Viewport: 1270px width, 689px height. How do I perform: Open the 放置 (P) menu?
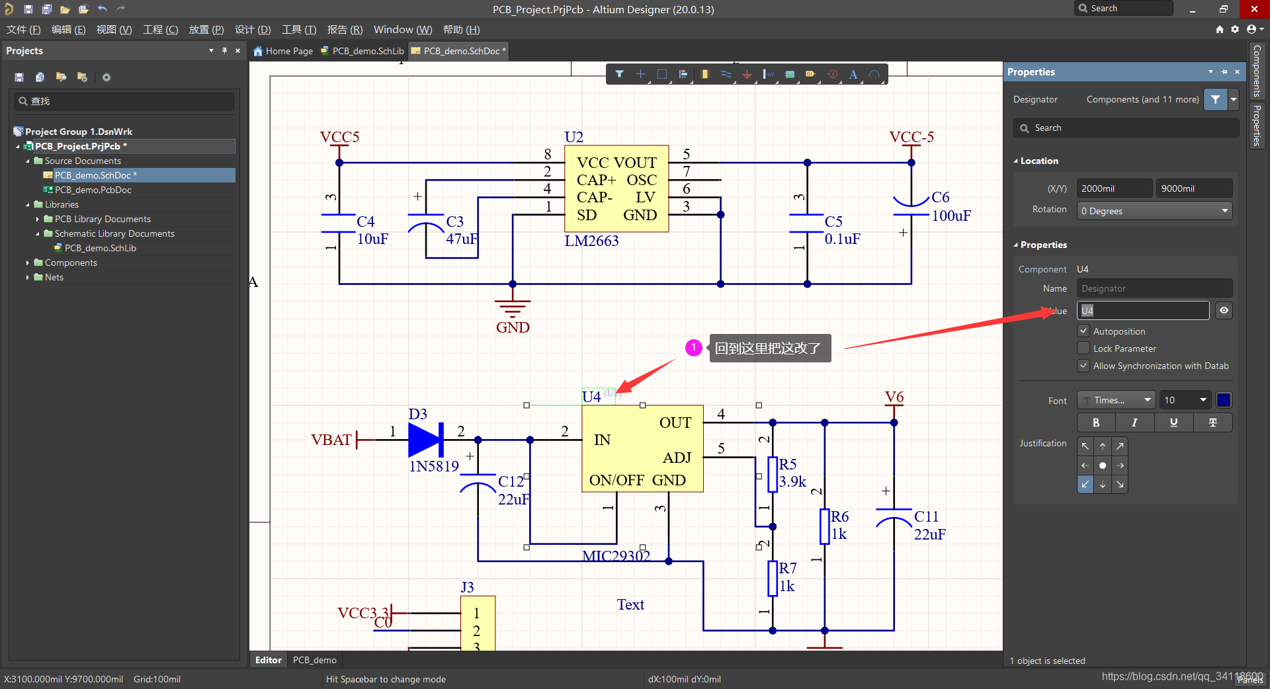(206, 29)
